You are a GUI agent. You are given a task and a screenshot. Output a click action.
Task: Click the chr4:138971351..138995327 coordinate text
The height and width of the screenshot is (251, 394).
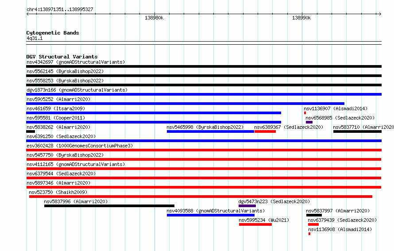point(60,10)
